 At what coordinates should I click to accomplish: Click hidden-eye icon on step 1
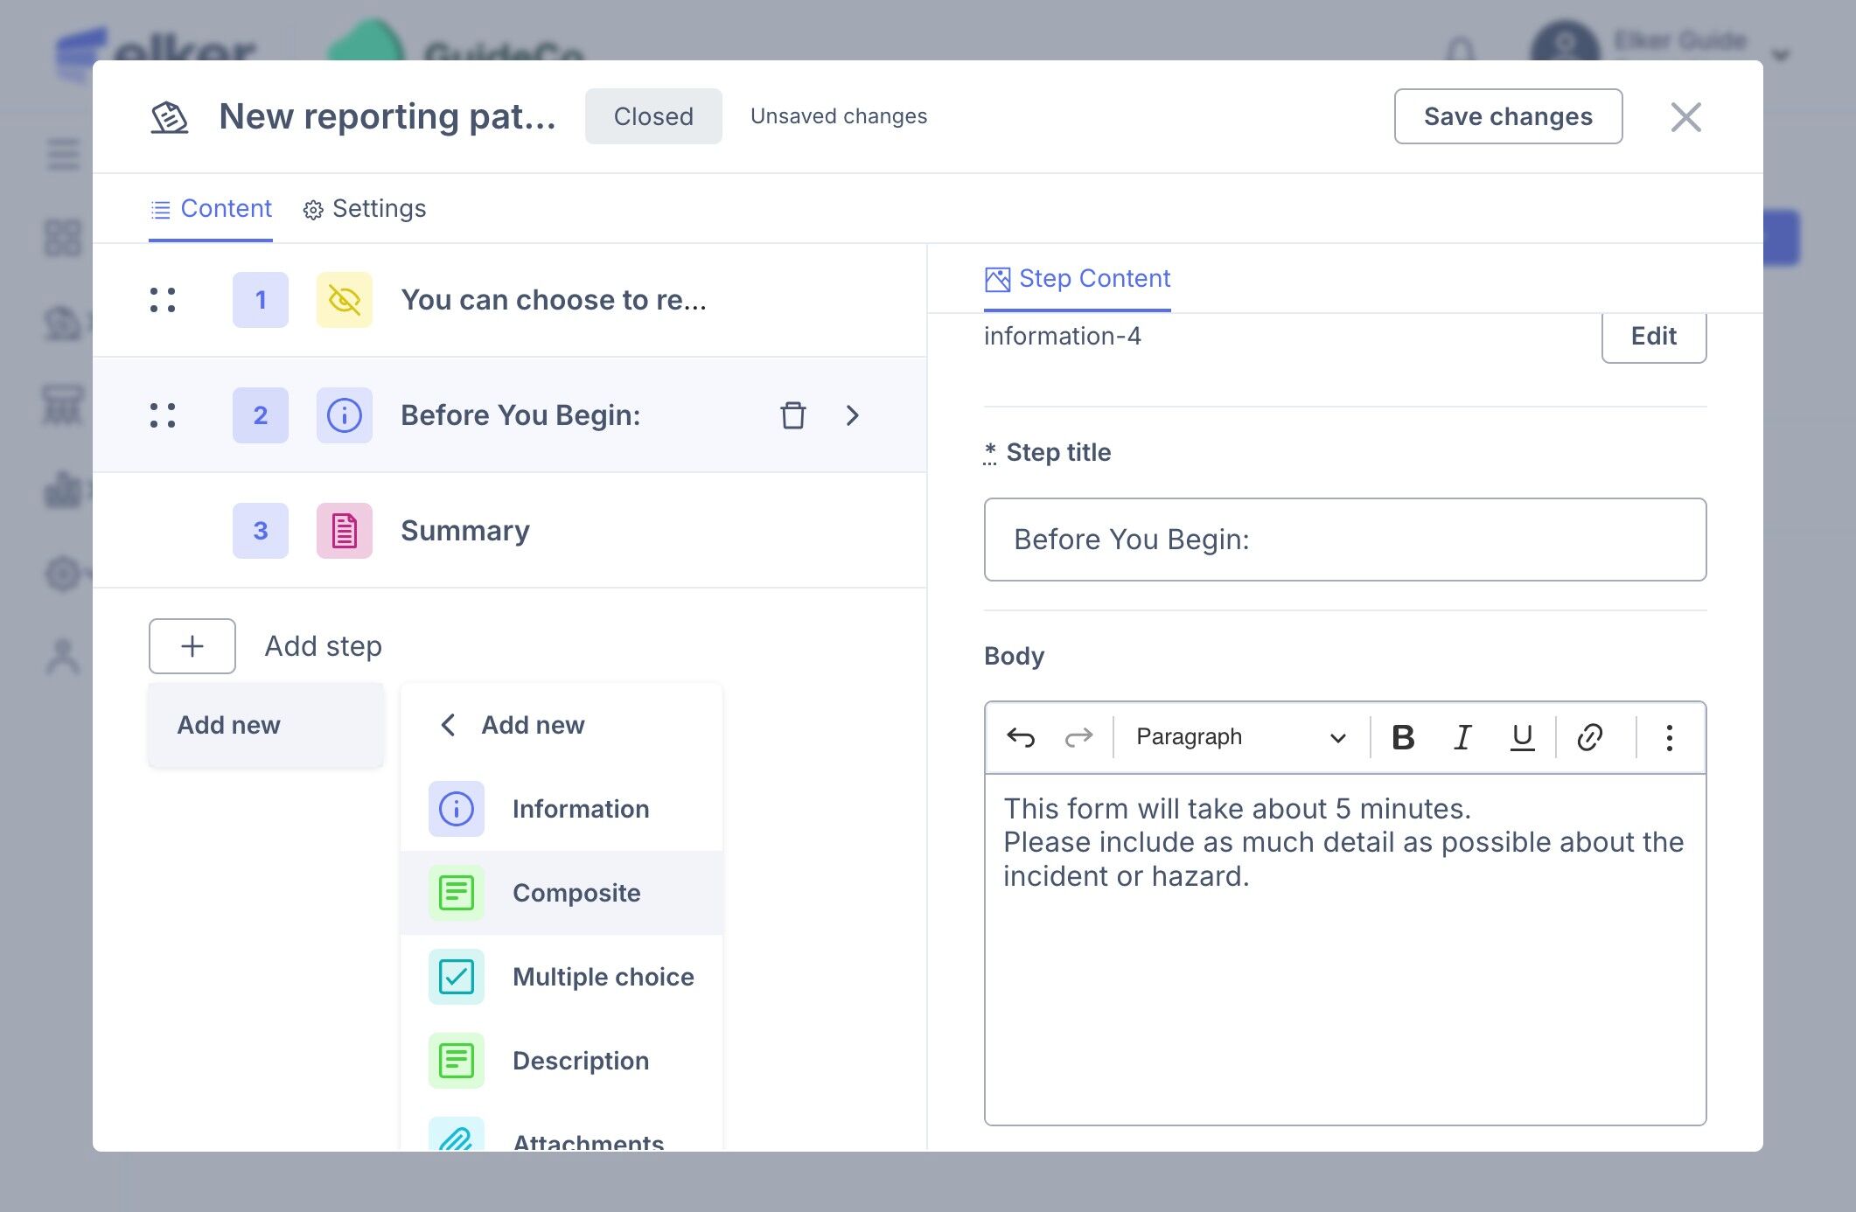pos(344,300)
